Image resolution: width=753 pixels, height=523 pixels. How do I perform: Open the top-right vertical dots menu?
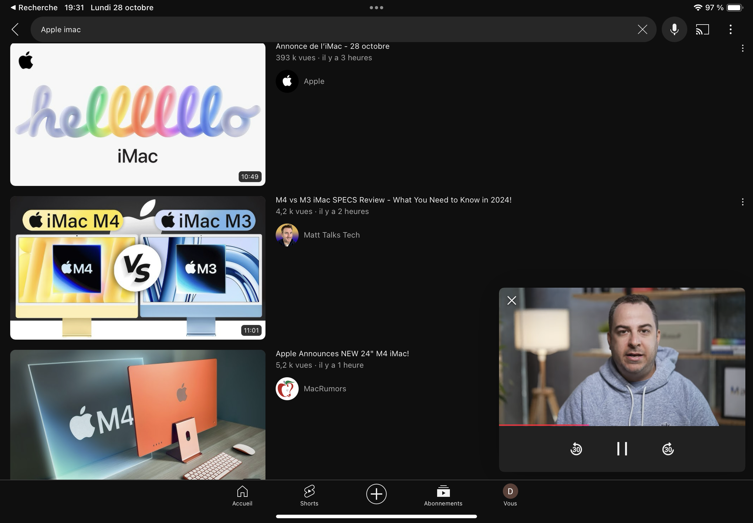(730, 29)
